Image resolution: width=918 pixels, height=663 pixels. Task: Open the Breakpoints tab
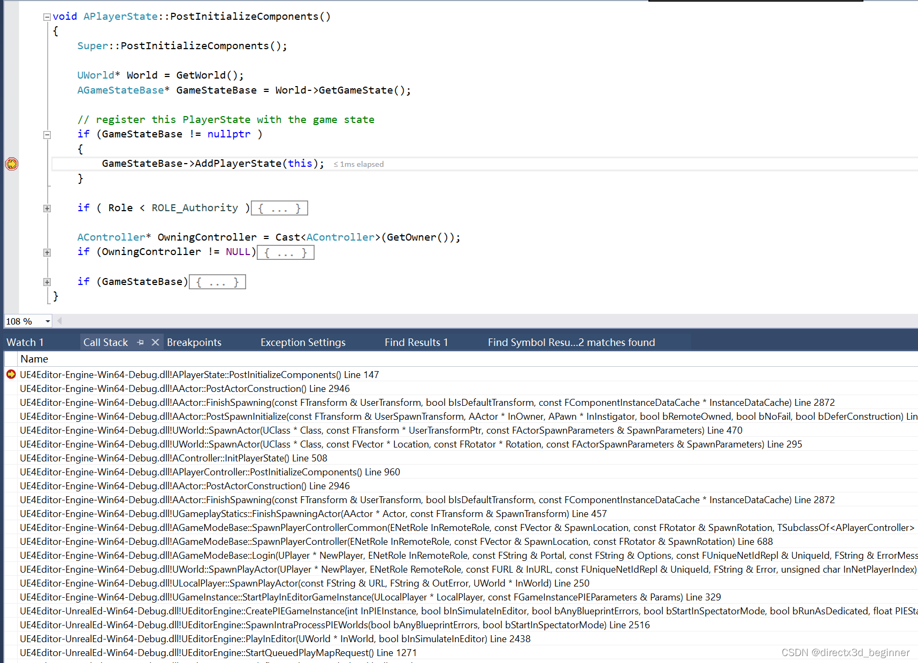point(194,342)
